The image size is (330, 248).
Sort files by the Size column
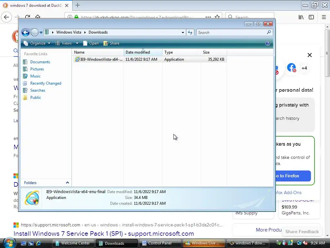(214, 52)
